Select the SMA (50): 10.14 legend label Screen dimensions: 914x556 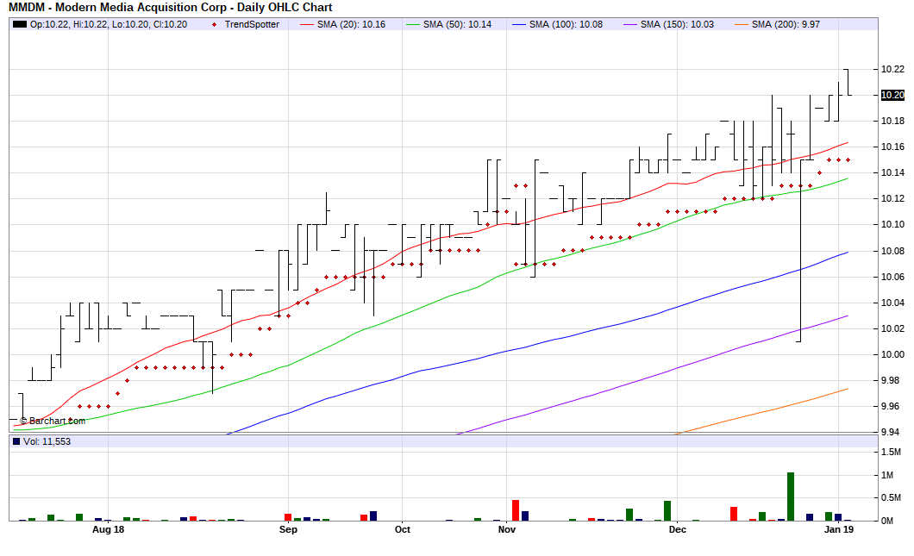457,24
